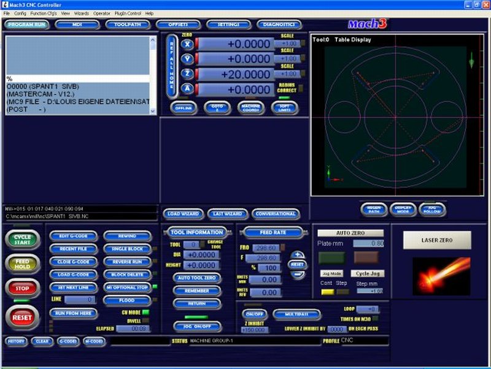The width and height of the screenshot is (491, 369).
Task: Toggle Offline mode
Action: coord(184,108)
